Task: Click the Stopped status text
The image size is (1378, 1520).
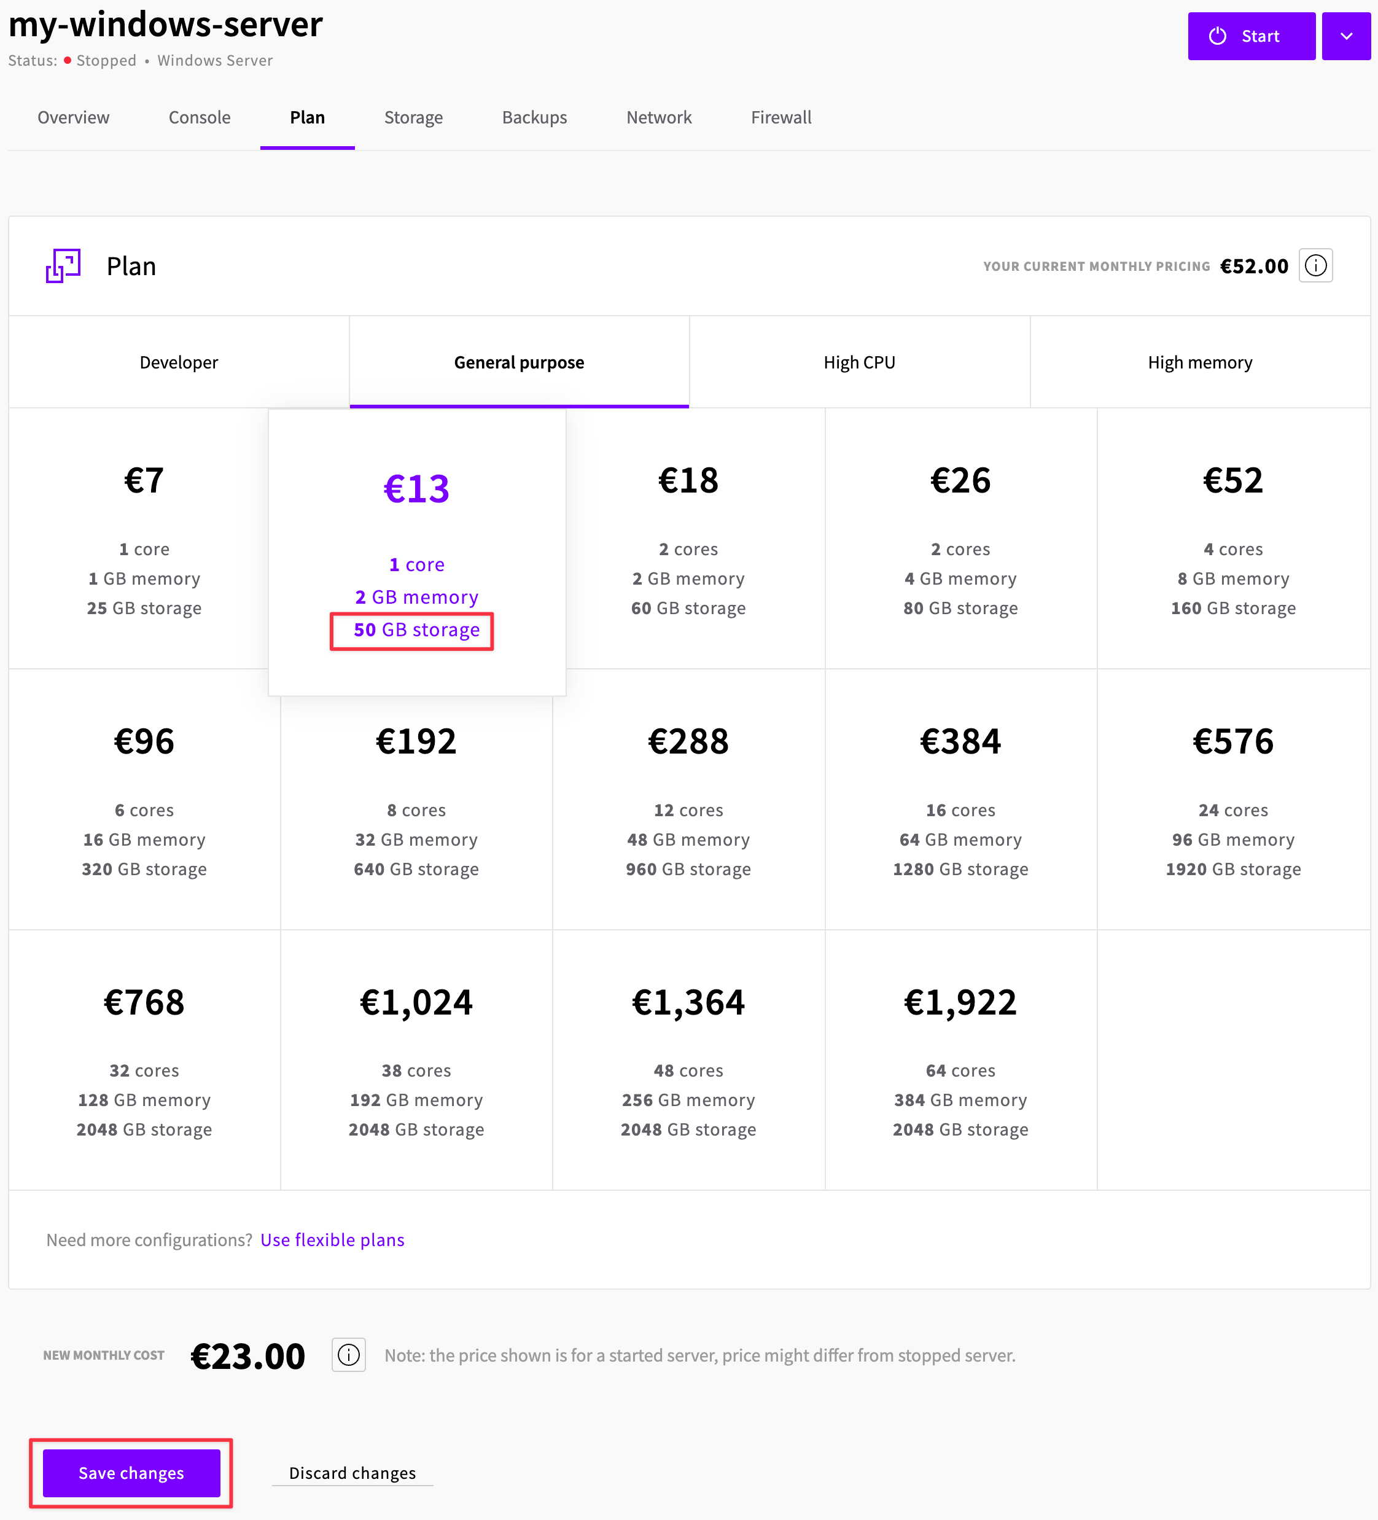Action: [106, 60]
